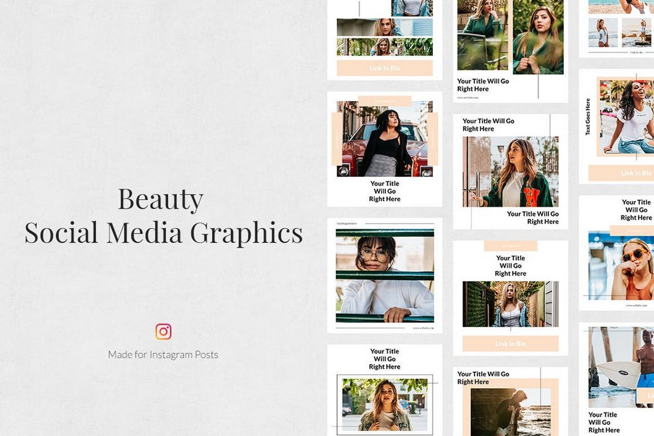Select the green jacket model template
The image size is (654, 436).
pyautogui.click(x=511, y=172)
